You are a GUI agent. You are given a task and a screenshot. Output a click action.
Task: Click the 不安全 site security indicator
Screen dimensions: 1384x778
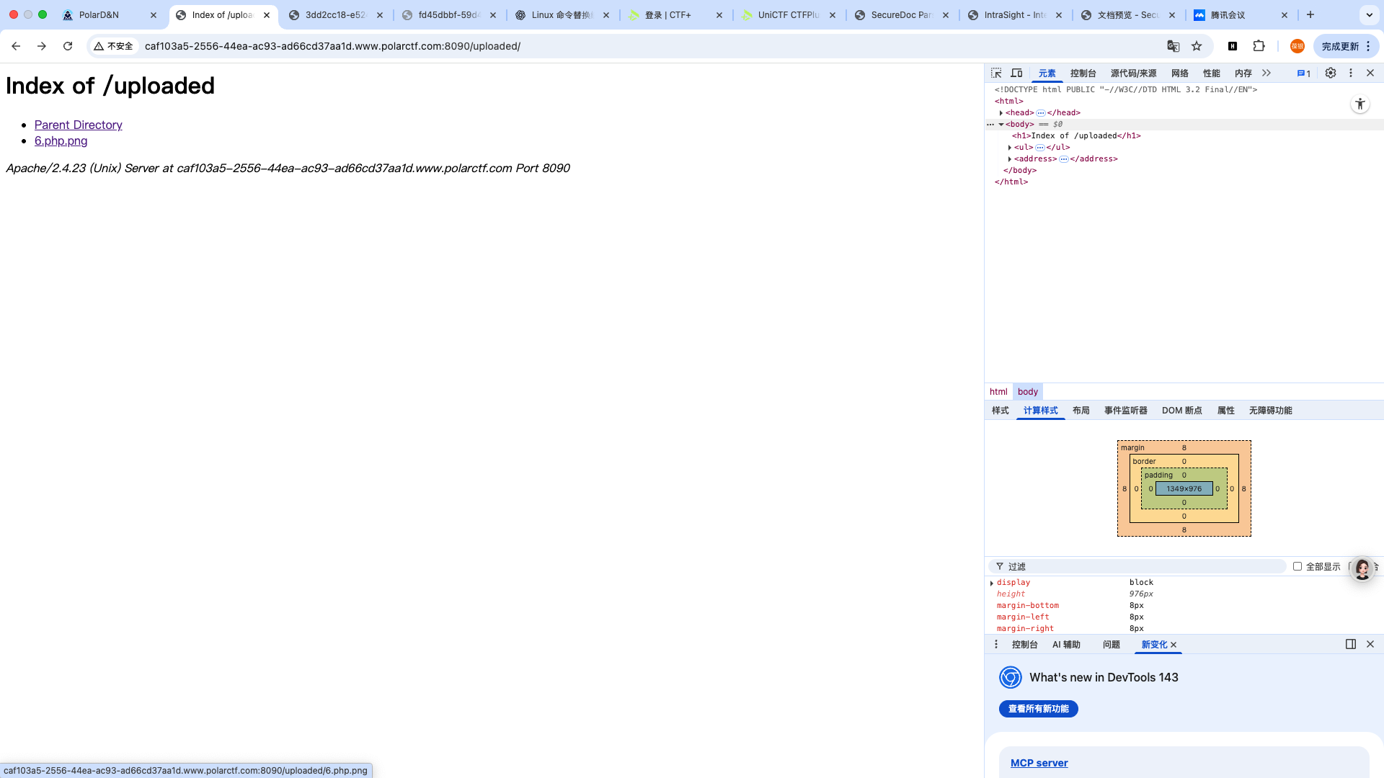click(114, 46)
